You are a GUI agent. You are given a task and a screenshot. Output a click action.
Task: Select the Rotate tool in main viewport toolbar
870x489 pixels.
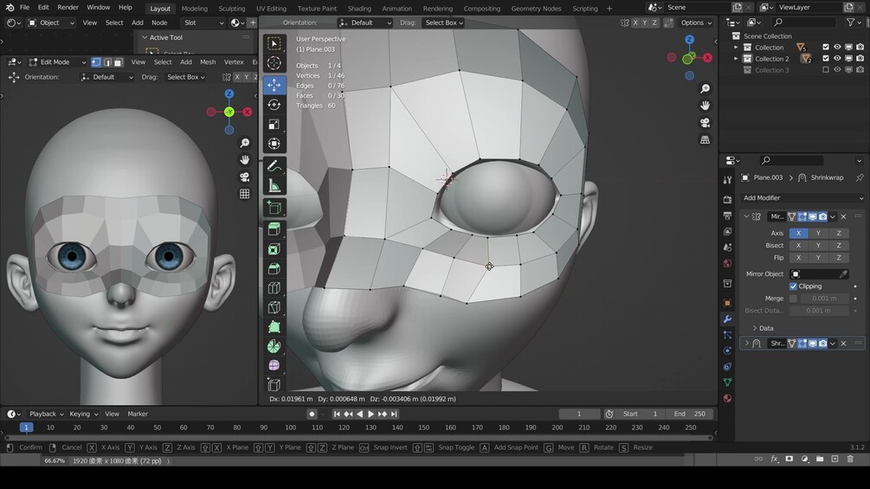point(274,105)
